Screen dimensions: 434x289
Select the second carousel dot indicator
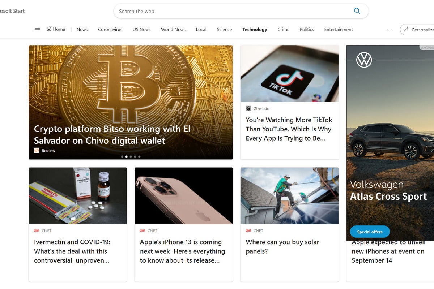(x=126, y=157)
